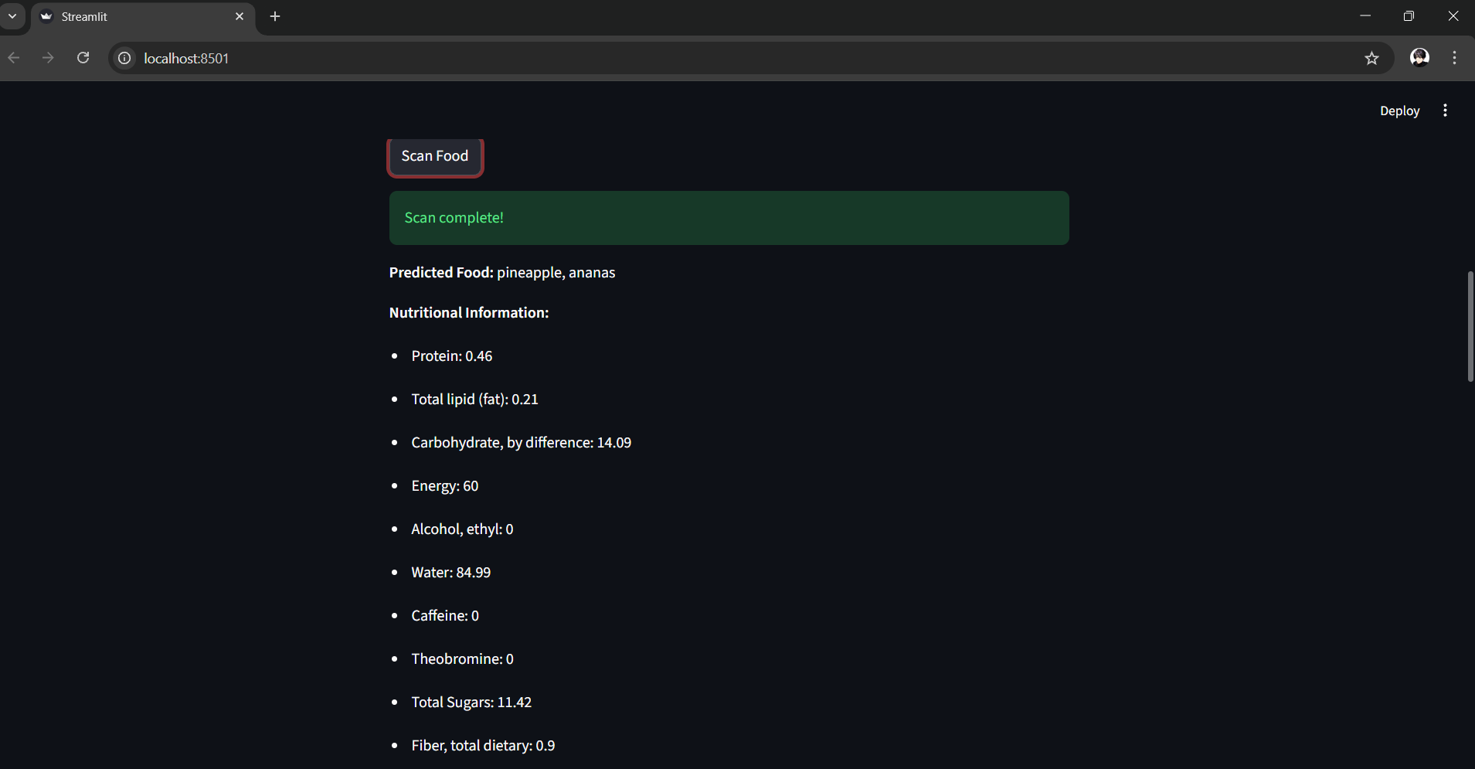Click the 'Nutritional Information:' heading
The width and height of the screenshot is (1475, 769).
(469, 313)
